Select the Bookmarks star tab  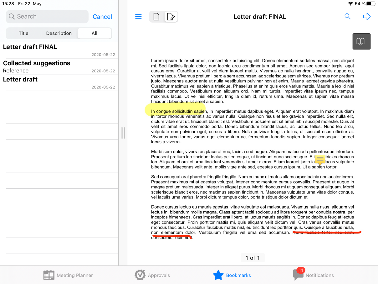(232, 275)
